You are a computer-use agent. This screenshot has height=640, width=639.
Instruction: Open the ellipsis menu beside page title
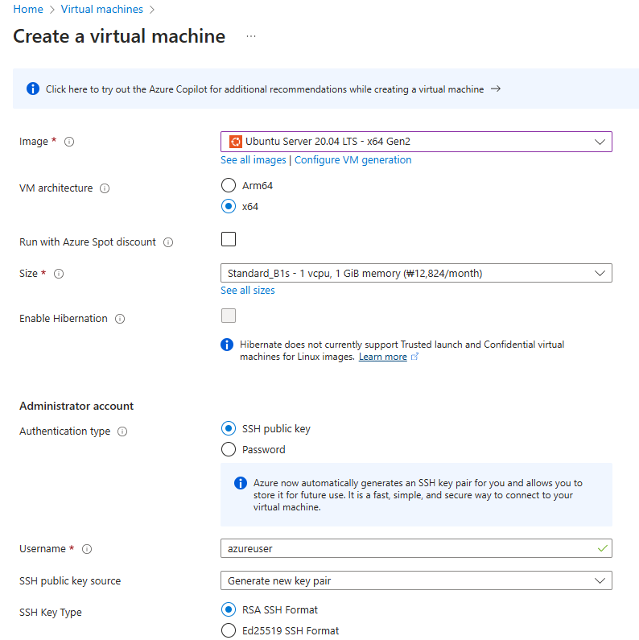[251, 36]
